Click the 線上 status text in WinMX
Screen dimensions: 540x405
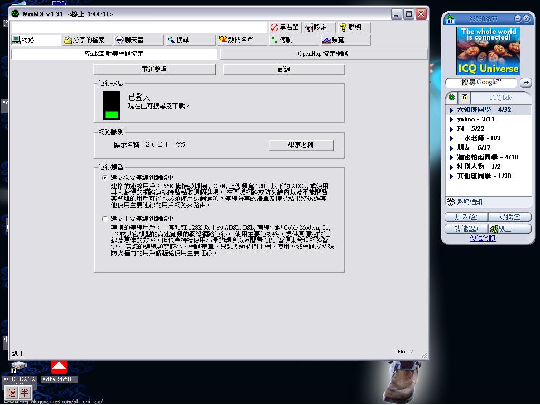18,354
